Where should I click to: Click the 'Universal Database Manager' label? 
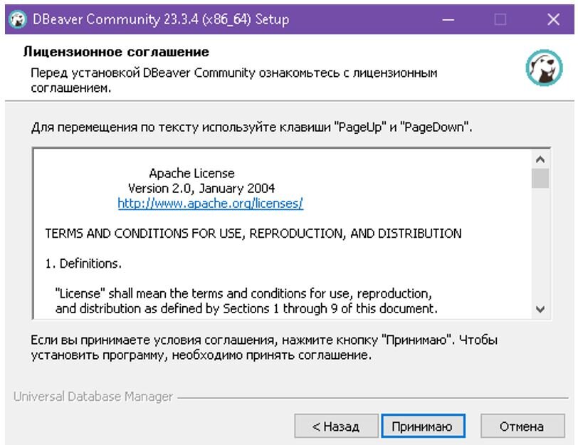click(93, 397)
